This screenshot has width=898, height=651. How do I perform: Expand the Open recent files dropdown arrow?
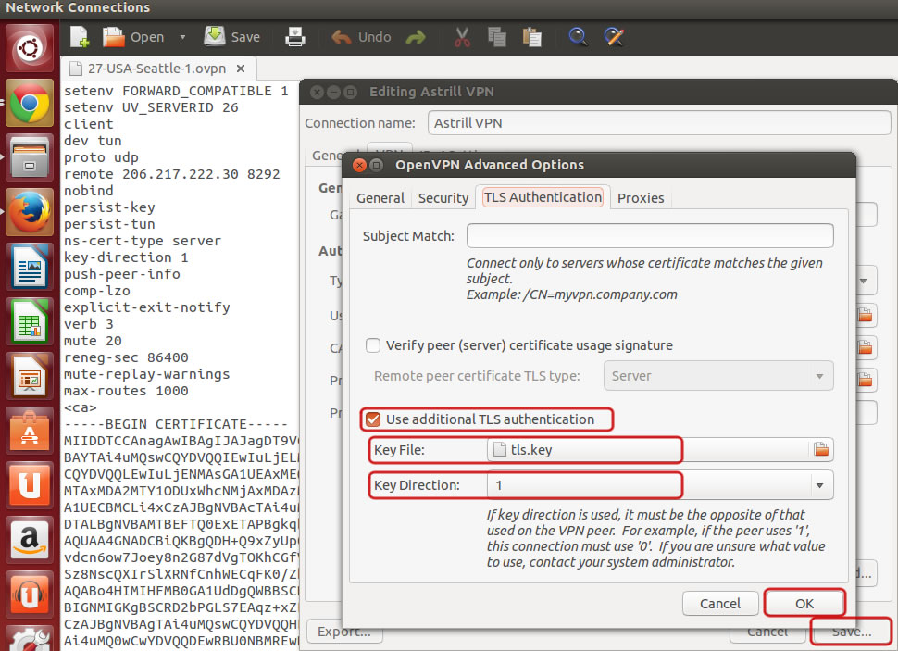point(182,37)
